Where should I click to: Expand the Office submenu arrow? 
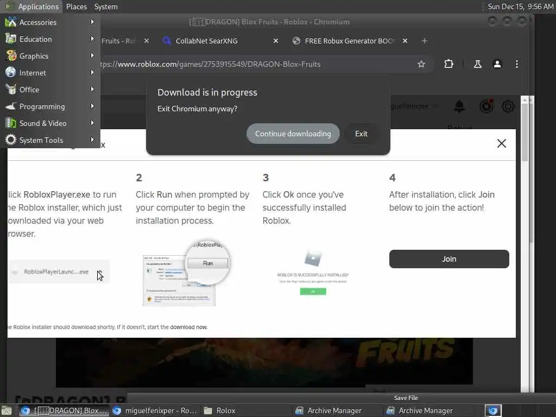click(x=92, y=90)
